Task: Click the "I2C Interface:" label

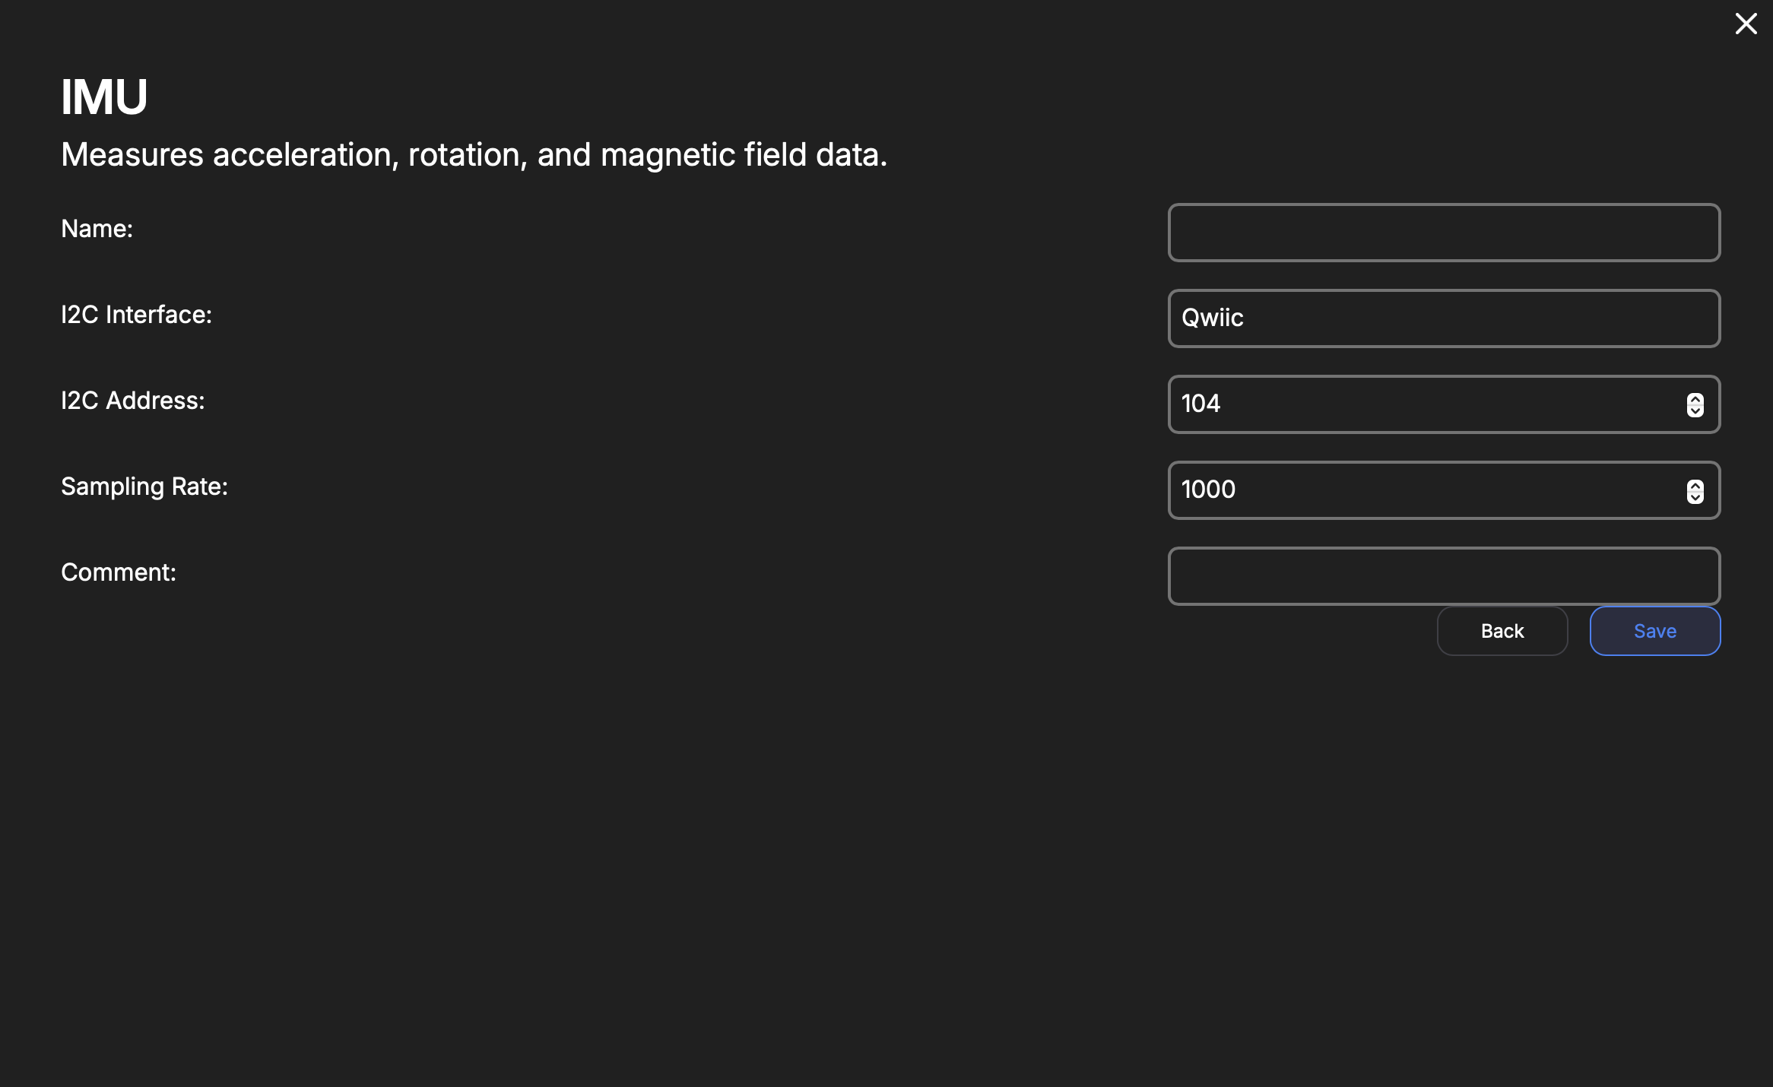Action: (x=136, y=315)
